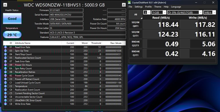Click status orb for Load/Unload Cycle Count
The width and height of the screenshot is (220, 112).
tap(5, 83)
